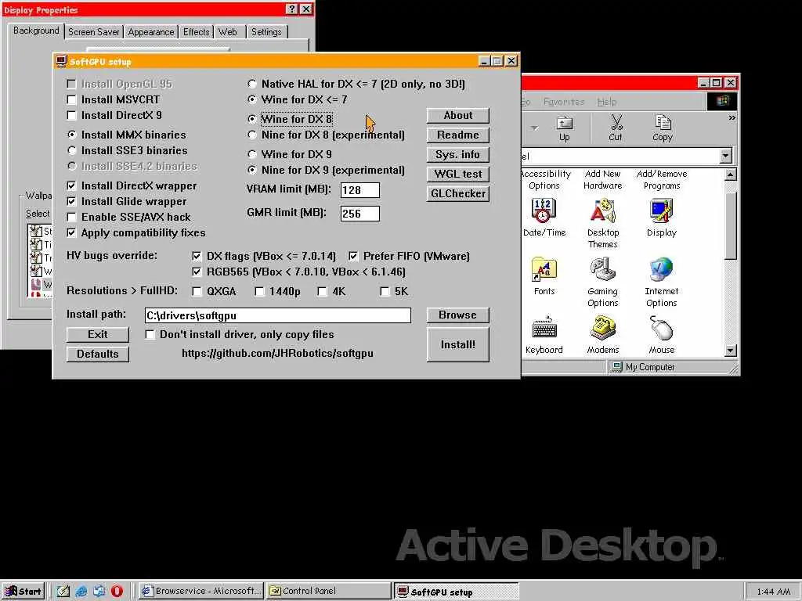Image resolution: width=802 pixels, height=601 pixels.
Task: Open the address bar dropdown in Control Panel
Action: (x=726, y=156)
